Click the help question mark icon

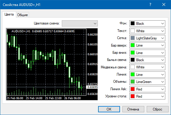[150, 4]
